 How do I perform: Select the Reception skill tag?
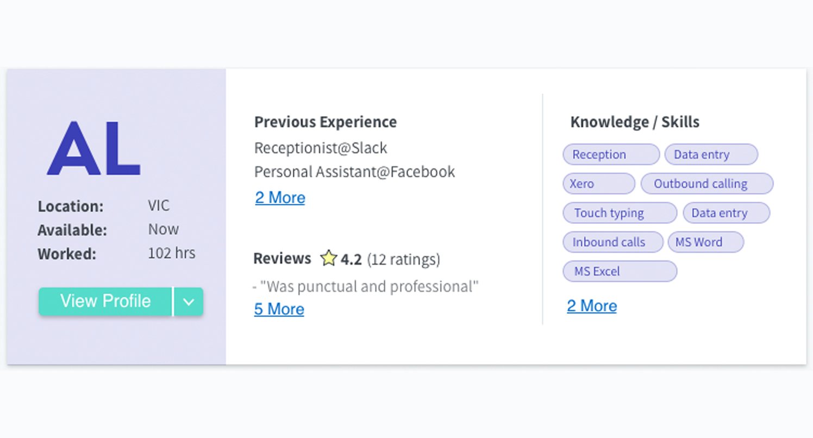[611, 154]
